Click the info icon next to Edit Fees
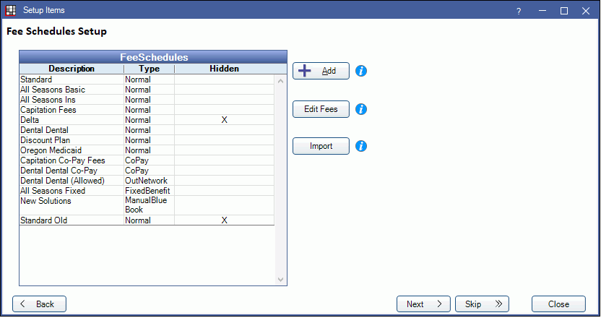Viewport: 601px width, 318px height. click(x=362, y=109)
